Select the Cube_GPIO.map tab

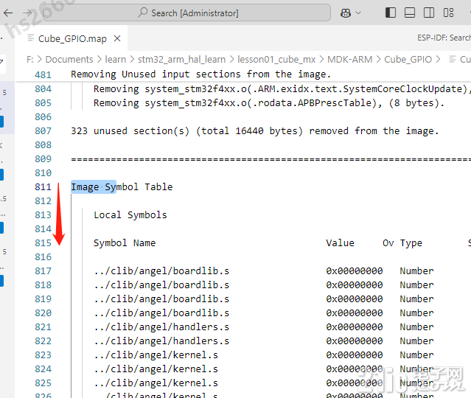coord(72,39)
